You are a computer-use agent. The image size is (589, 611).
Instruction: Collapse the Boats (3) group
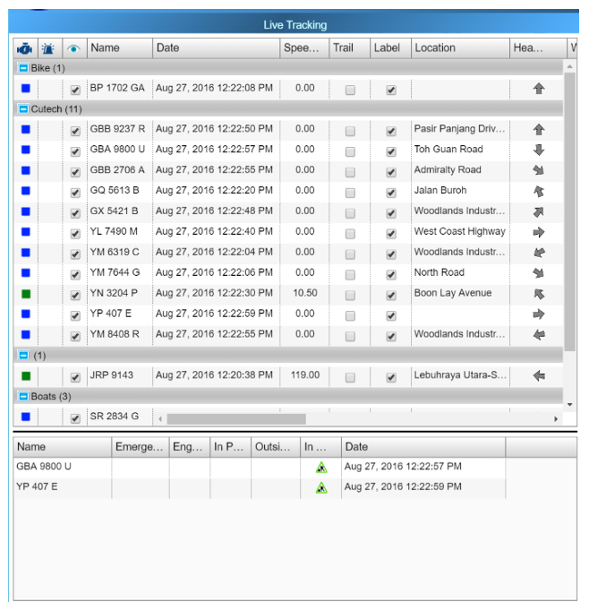pos(24,396)
